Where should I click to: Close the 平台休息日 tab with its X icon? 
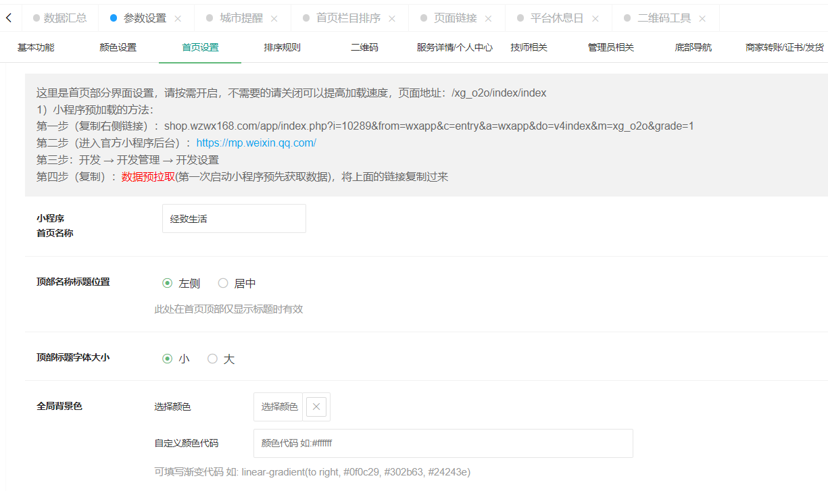(595, 18)
